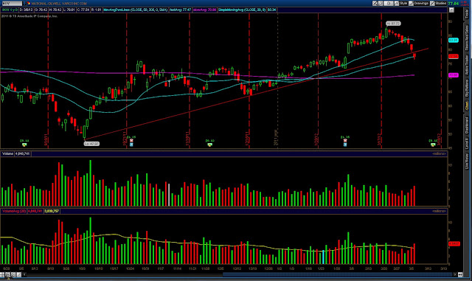Open the Times And Sales side tab

467,38
